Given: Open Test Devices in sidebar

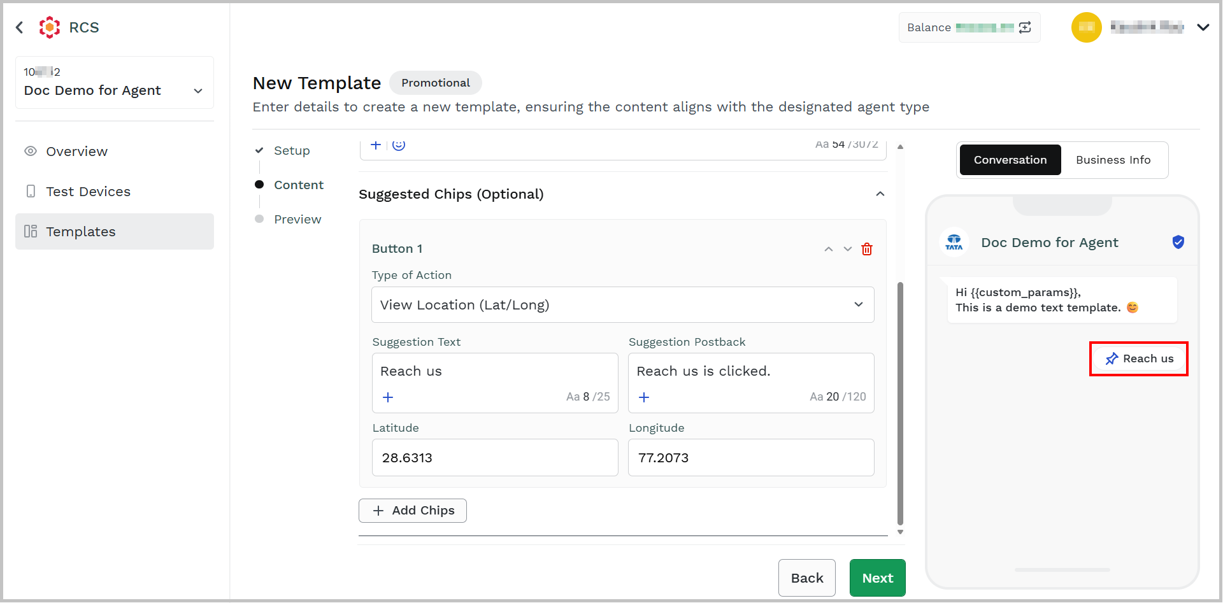Looking at the screenshot, I should click(x=115, y=192).
